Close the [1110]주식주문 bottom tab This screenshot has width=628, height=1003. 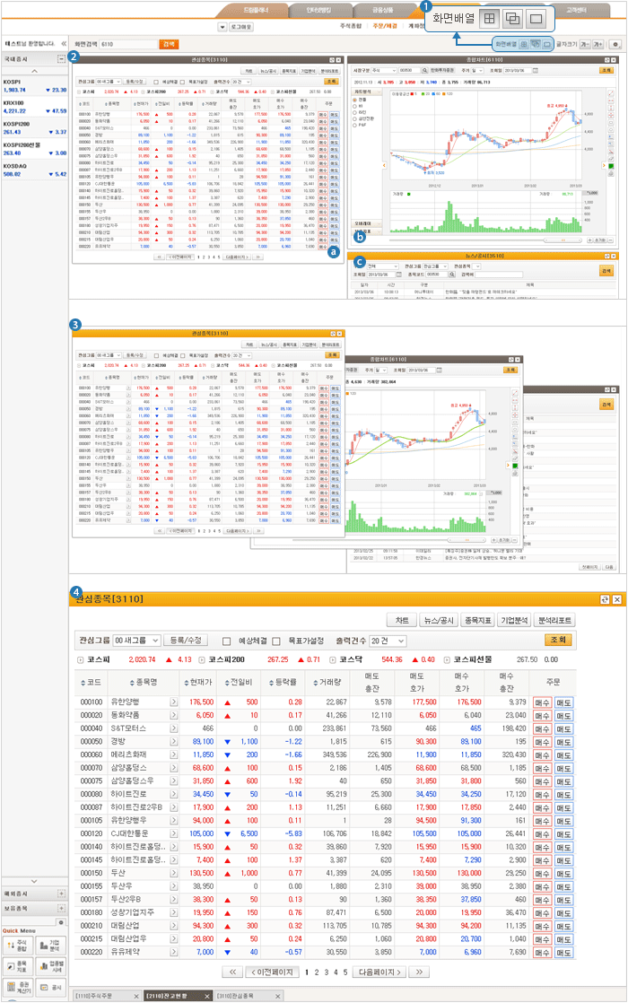pos(136,996)
